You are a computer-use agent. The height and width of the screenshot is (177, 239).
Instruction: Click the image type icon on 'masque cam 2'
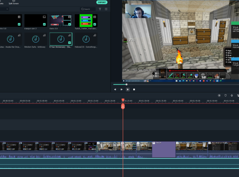44,17
